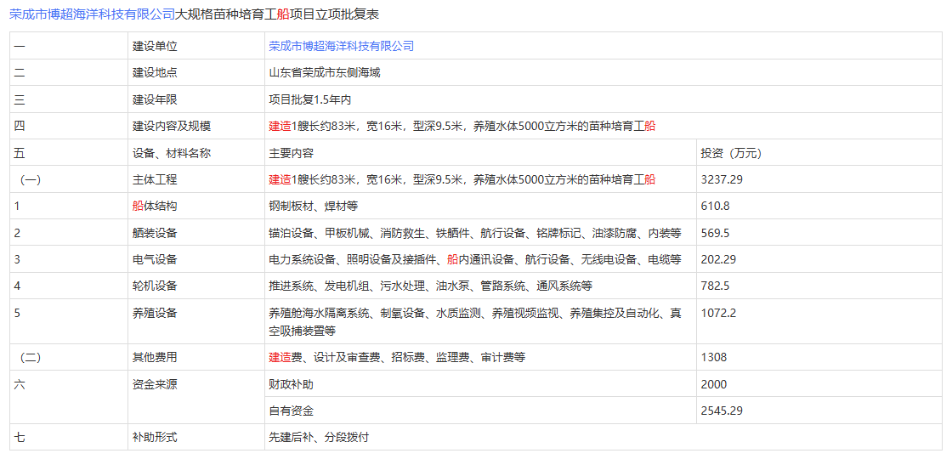This screenshot has height=459, width=952.
Task: Click the 投资（万元） header cell
Action: pyautogui.click(x=819, y=153)
